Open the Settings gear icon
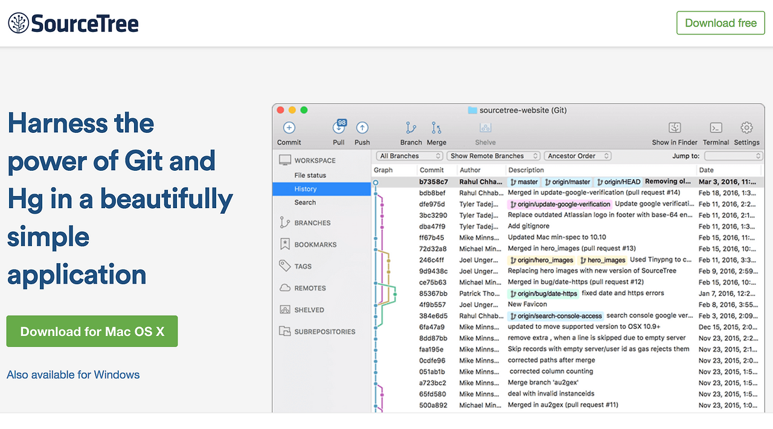The image size is (773, 429). click(x=746, y=128)
